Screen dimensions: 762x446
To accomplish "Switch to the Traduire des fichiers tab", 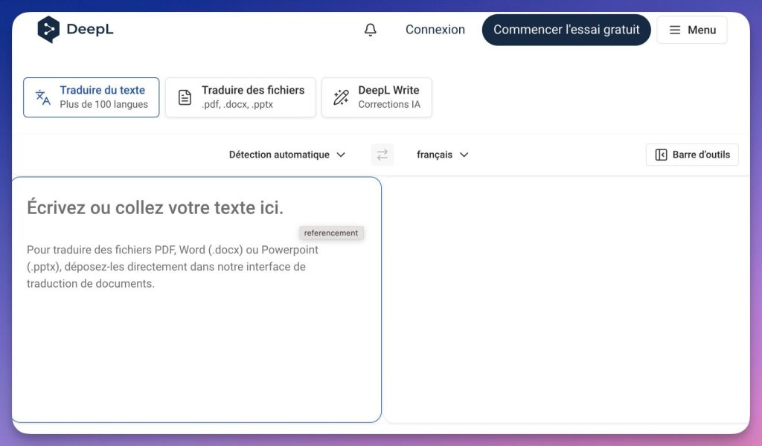I will tap(240, 97).
